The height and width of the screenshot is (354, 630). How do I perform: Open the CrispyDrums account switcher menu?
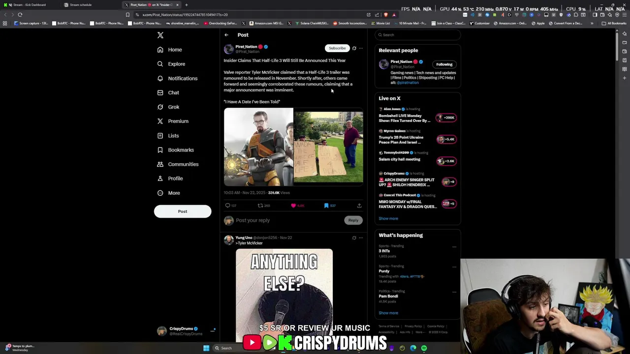point(186,331)
